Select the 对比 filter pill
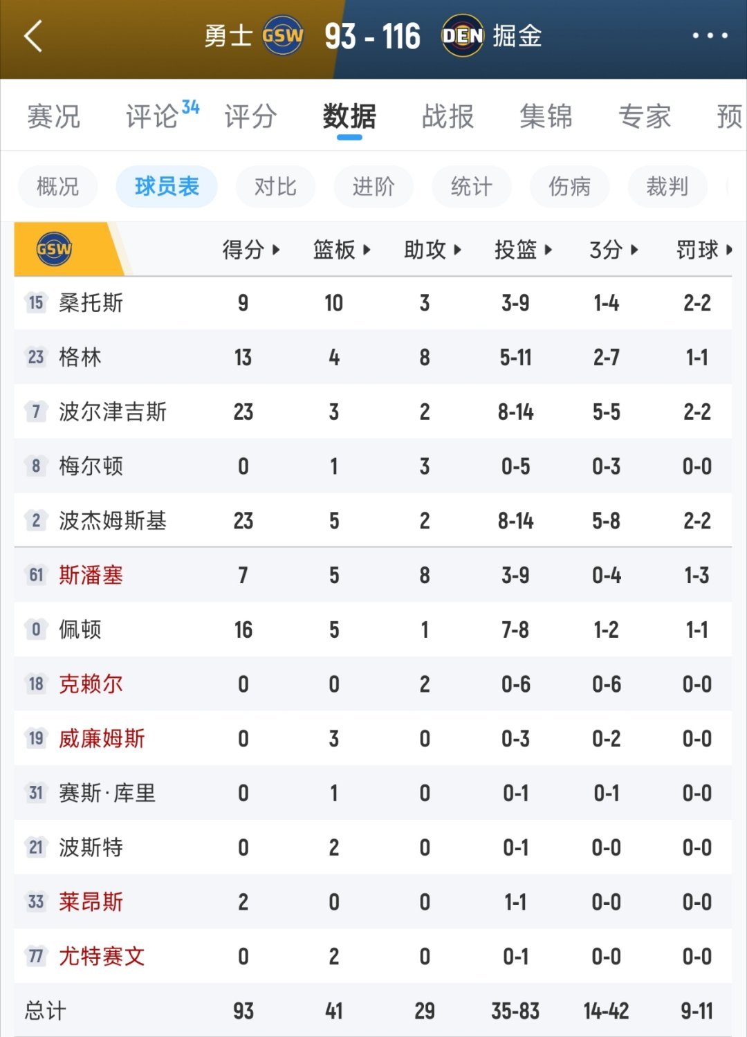The image size is (747, 1037). tap(275, 187)
